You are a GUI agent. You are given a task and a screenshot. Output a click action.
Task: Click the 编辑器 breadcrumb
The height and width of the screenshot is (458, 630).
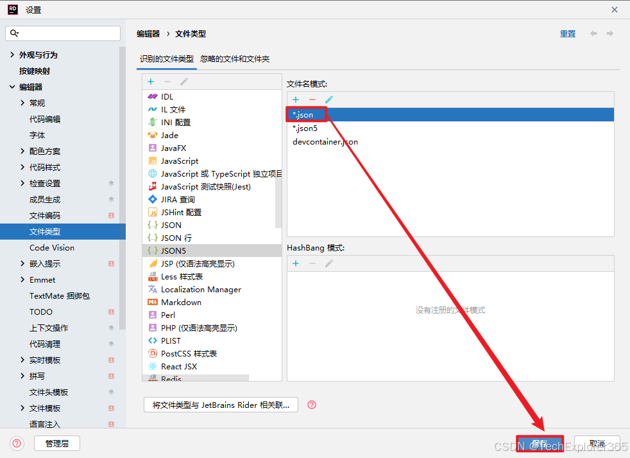coord(148,34)
